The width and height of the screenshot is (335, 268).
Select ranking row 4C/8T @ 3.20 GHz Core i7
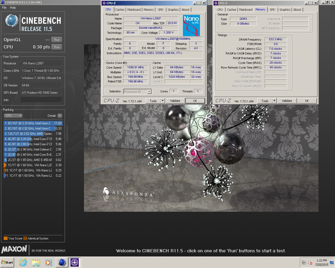(33, 139)
